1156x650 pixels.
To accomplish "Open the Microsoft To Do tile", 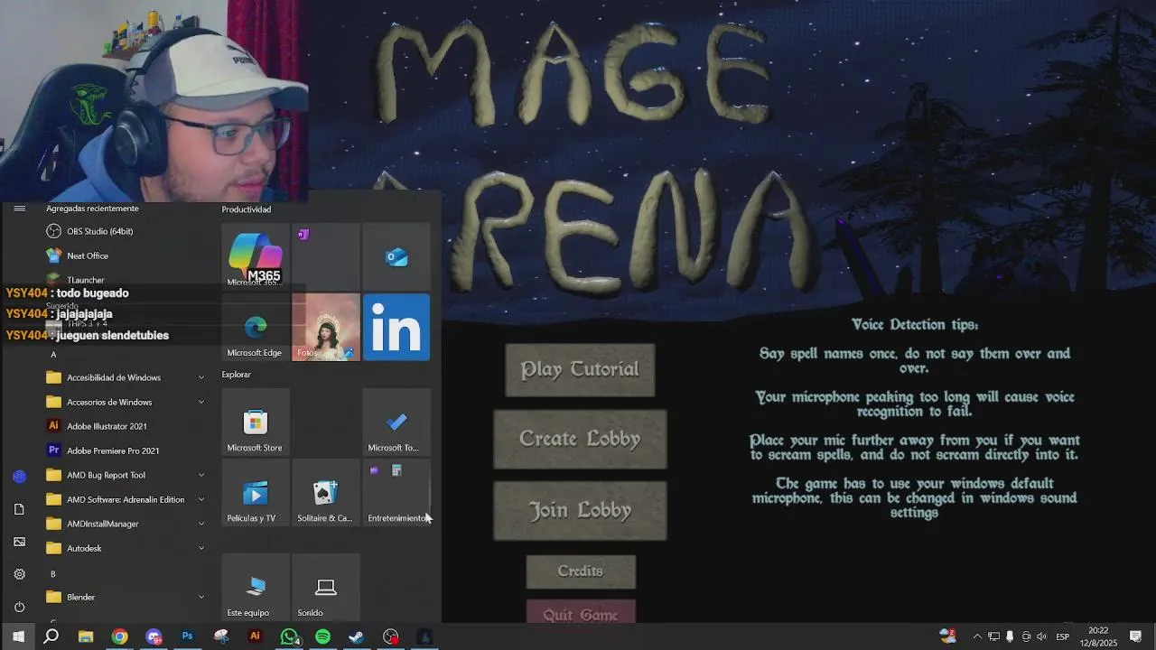I will point(396,422).
